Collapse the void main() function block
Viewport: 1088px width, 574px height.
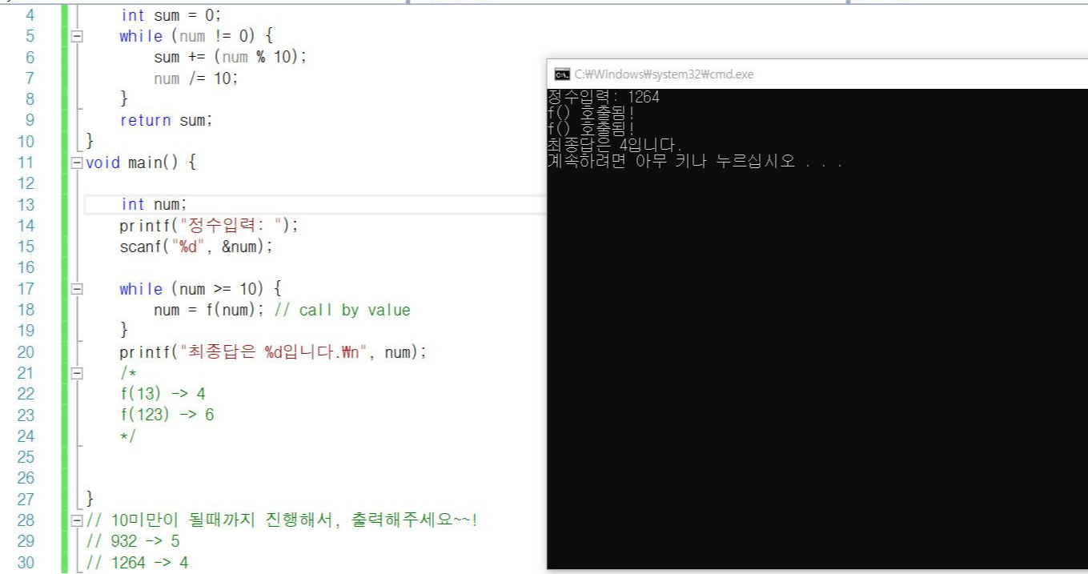[77, 163]
